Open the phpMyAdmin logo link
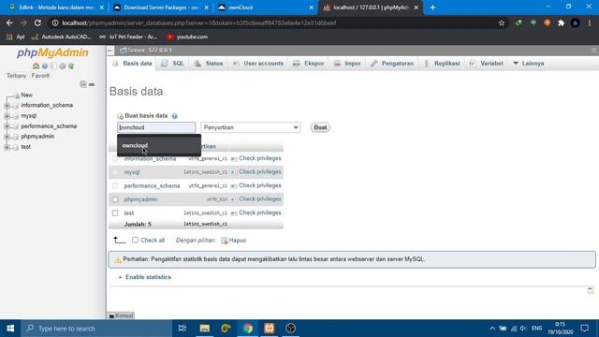The height and width of the screenshot is (337, 599). (52, 52)
